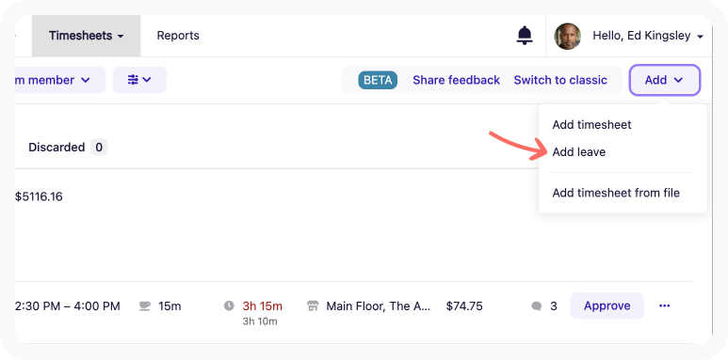Click the Share feedback link
Screen dimensions: 728x360
(x=456, y=80)
